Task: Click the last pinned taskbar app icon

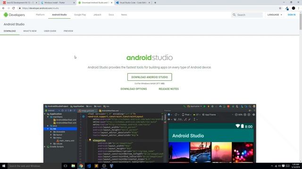Action: tap(111, 166)
